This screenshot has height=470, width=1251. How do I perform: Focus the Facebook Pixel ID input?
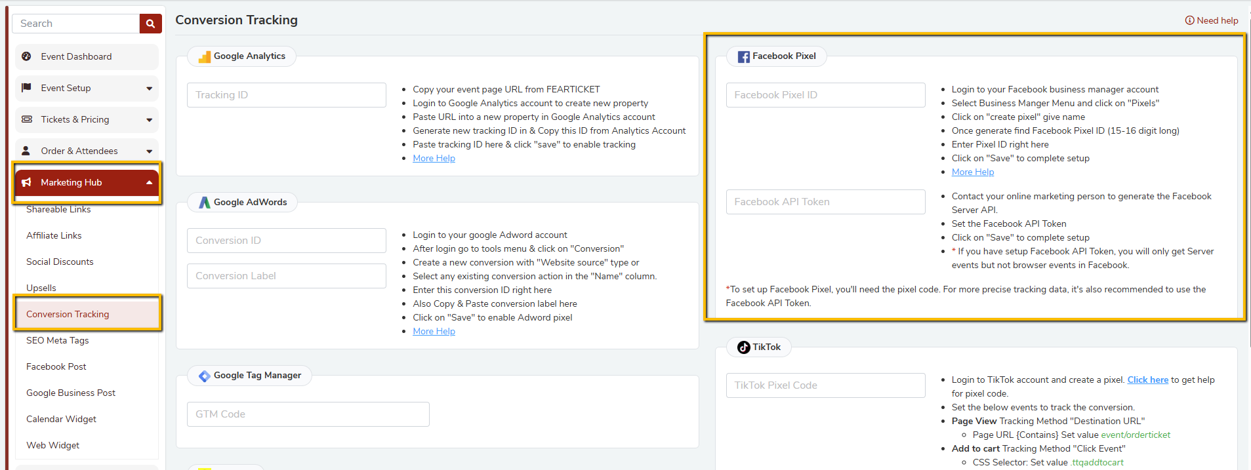pyautogui.click(x=826, y=95)
